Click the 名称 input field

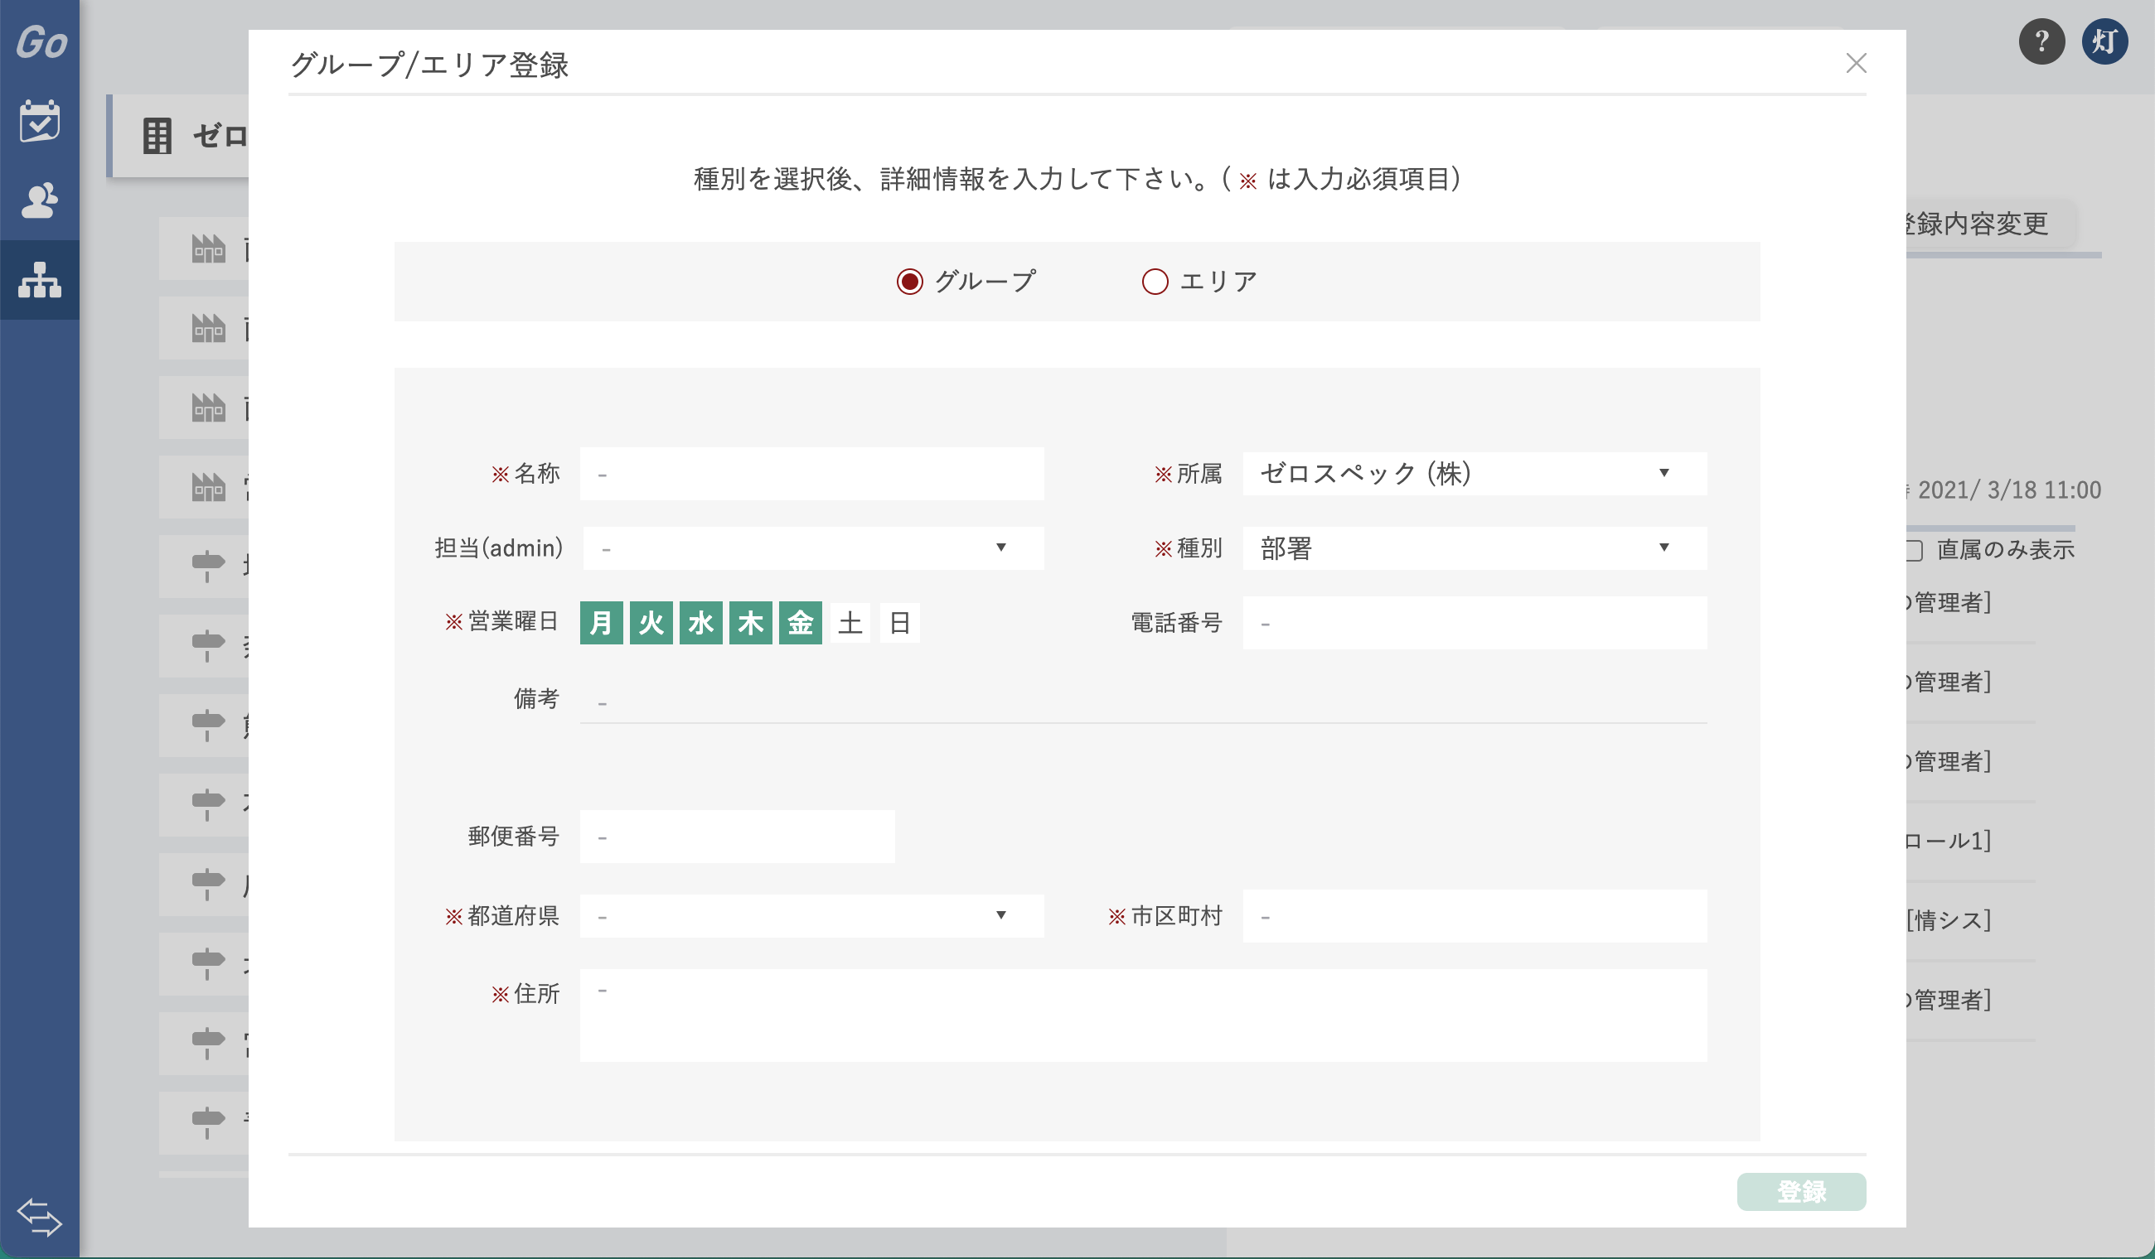pyautogui.click(x=811, y=474)
